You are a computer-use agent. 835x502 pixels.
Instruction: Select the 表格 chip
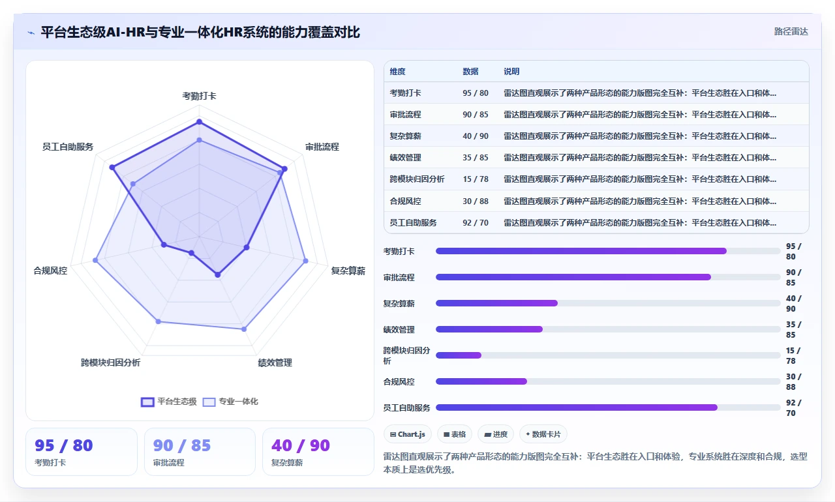(x=455, y=434)
